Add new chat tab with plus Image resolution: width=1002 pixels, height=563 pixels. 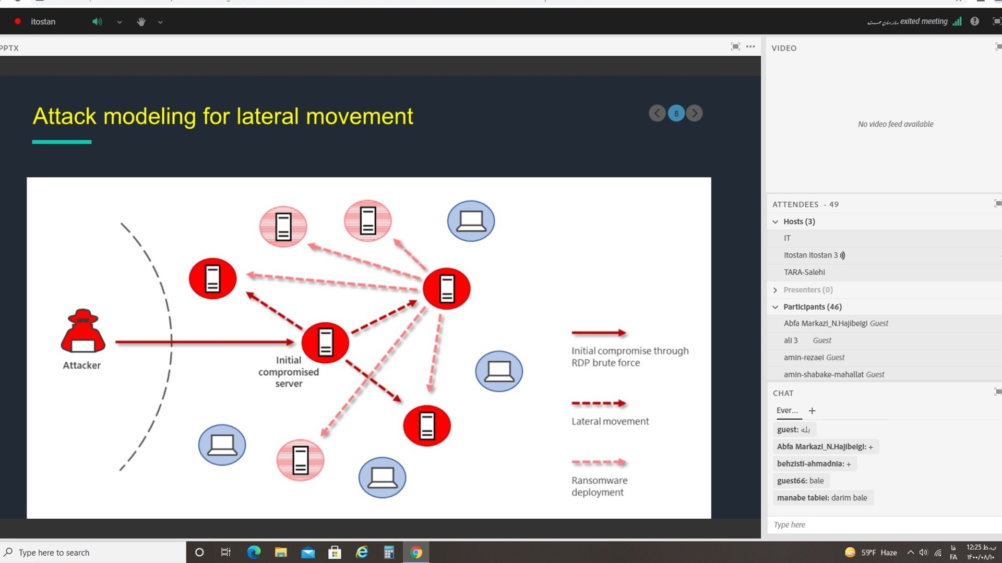click(x=812, y=411)
